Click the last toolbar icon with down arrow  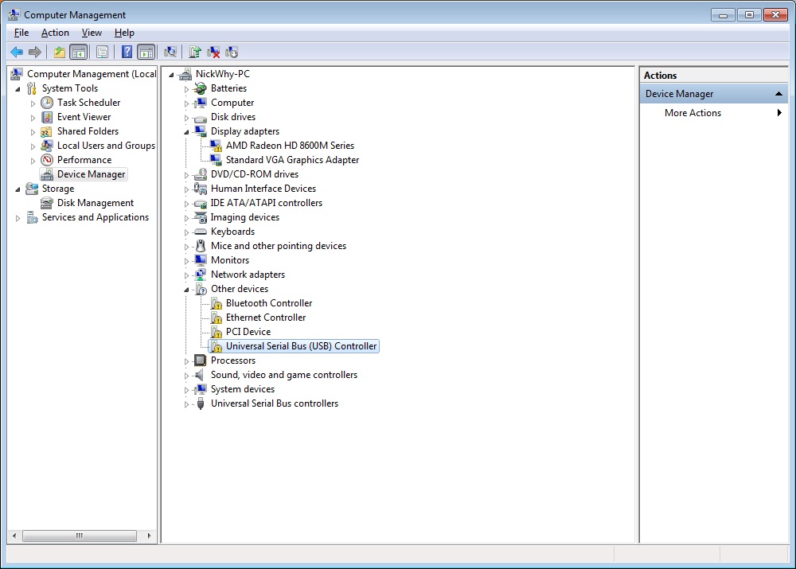pos(232,53)
